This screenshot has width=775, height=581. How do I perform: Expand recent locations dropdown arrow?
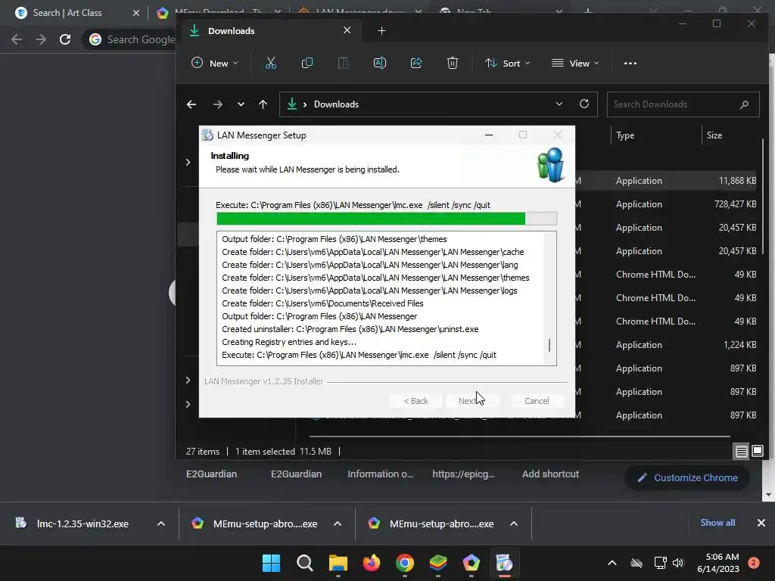[241, 104]
